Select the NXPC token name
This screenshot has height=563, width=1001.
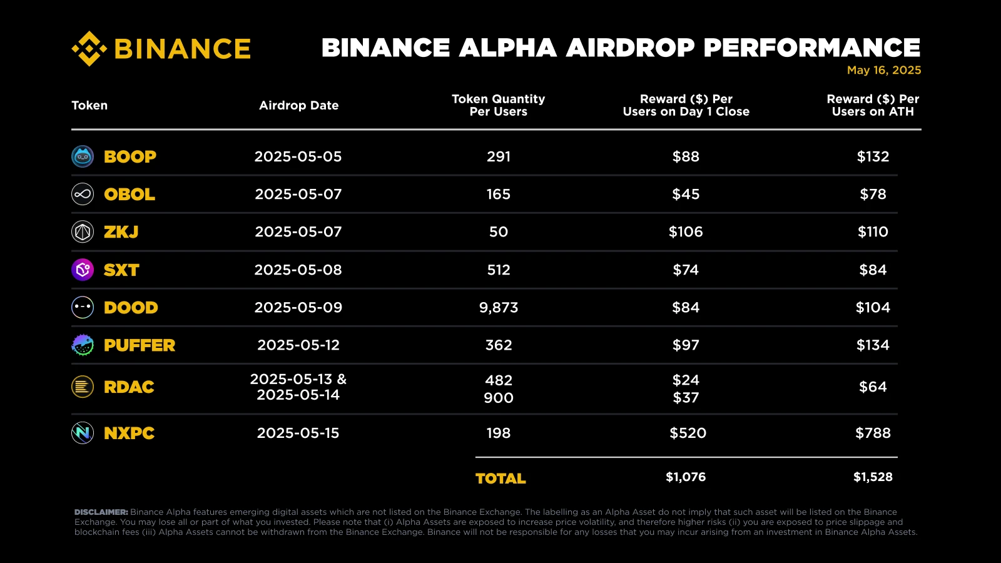(130, 433)
